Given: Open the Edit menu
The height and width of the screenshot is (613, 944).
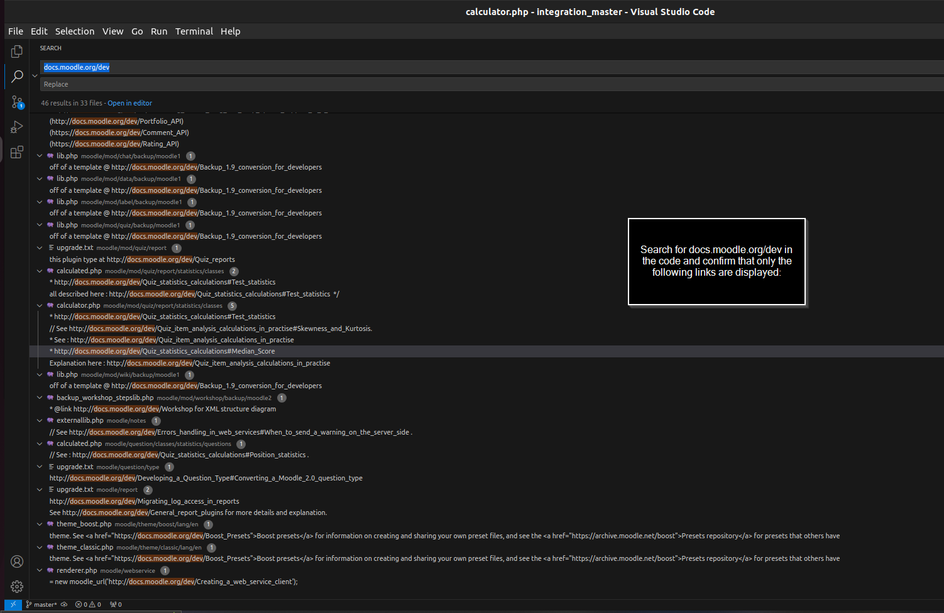Looking at the screenshot, I should pos(39,31).
